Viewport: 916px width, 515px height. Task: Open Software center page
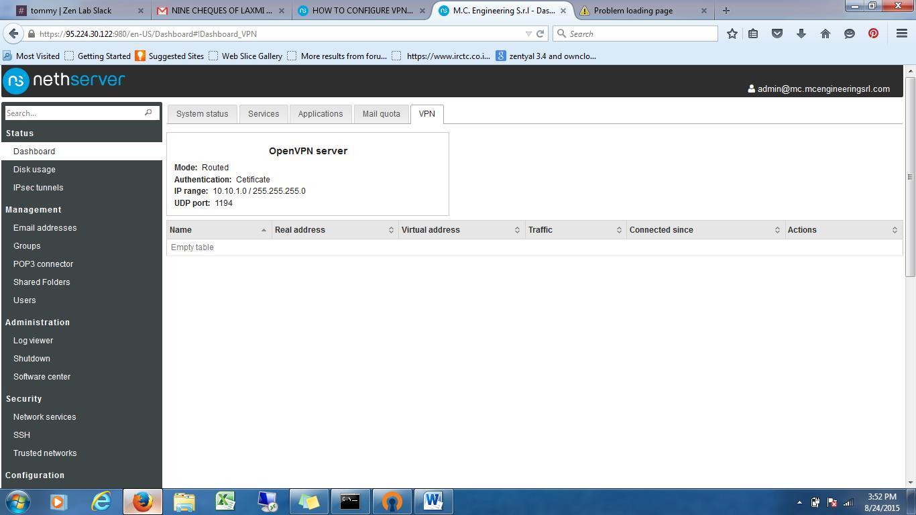tap(42, 377)
